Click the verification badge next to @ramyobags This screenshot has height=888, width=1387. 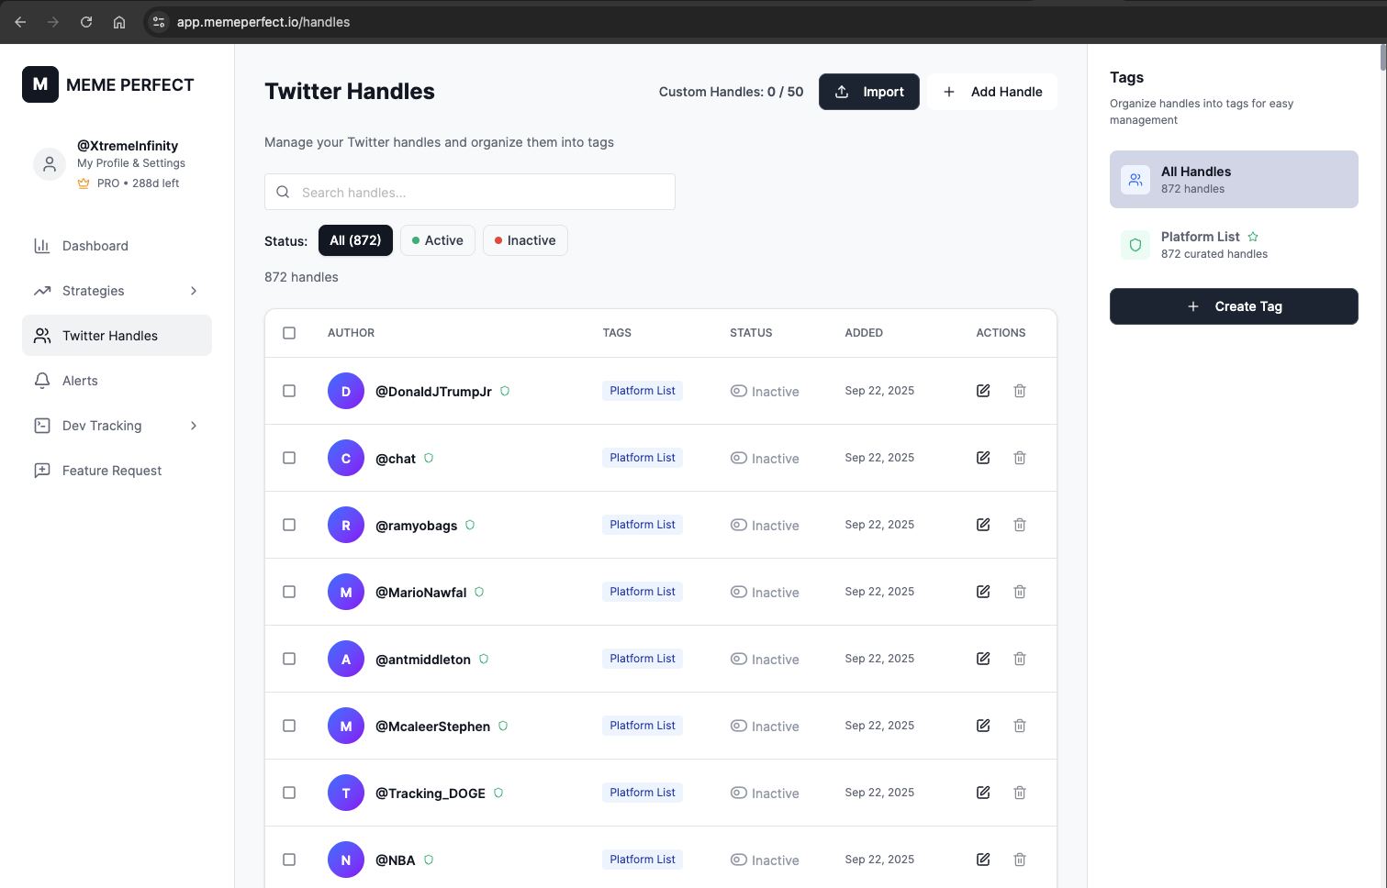[469, 525]
